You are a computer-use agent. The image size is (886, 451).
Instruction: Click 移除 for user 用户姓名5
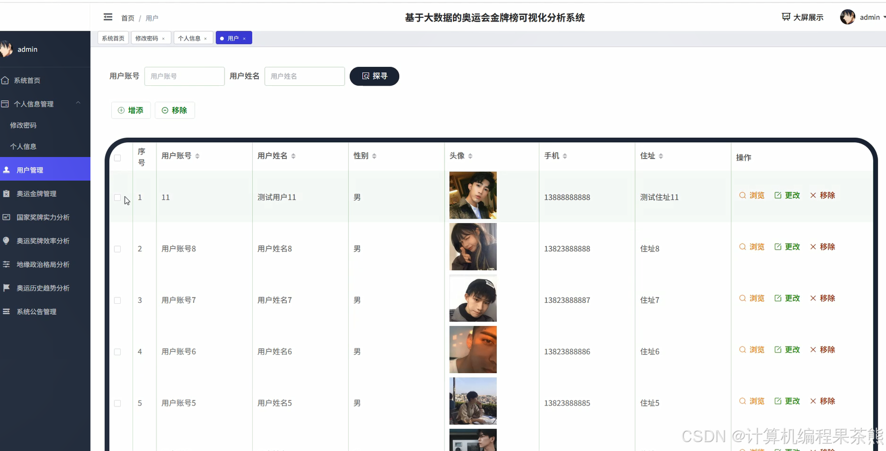pyautogui.click(x=822, y=401)
